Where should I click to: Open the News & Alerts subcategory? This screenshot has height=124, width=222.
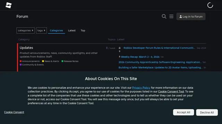52,61
